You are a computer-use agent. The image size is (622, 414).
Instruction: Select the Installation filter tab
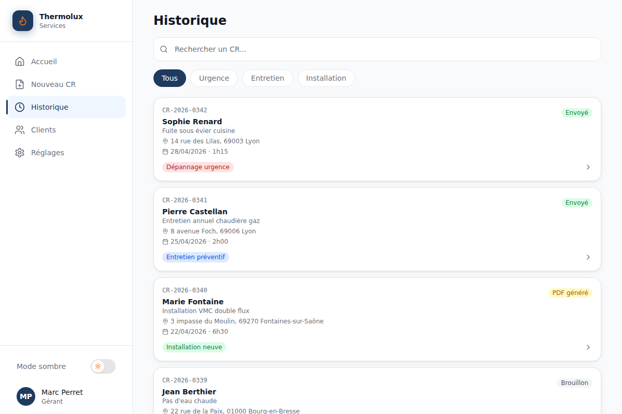(326, 78)
